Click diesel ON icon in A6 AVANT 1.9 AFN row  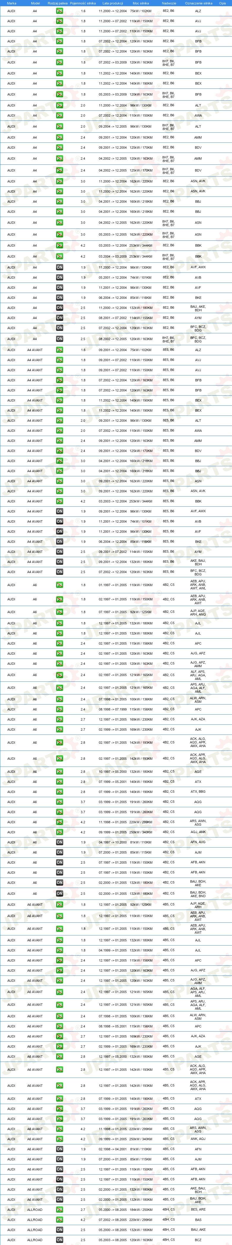[59, 1149]
